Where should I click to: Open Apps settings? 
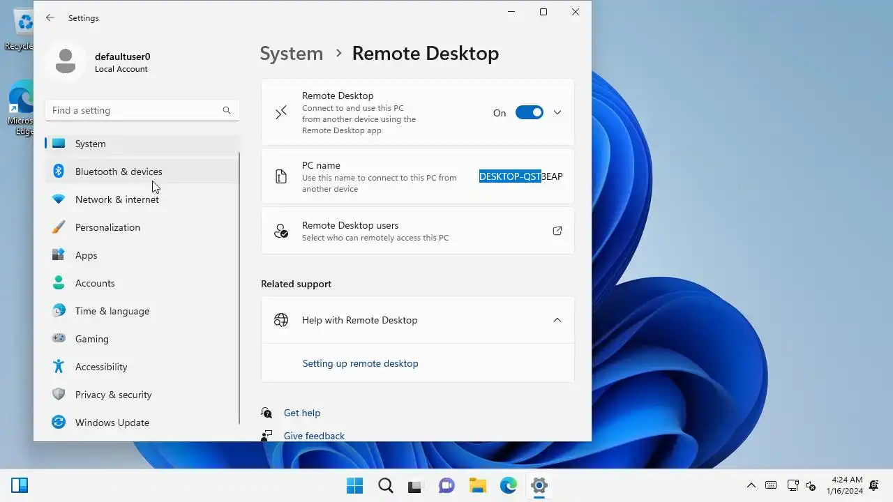142,255
